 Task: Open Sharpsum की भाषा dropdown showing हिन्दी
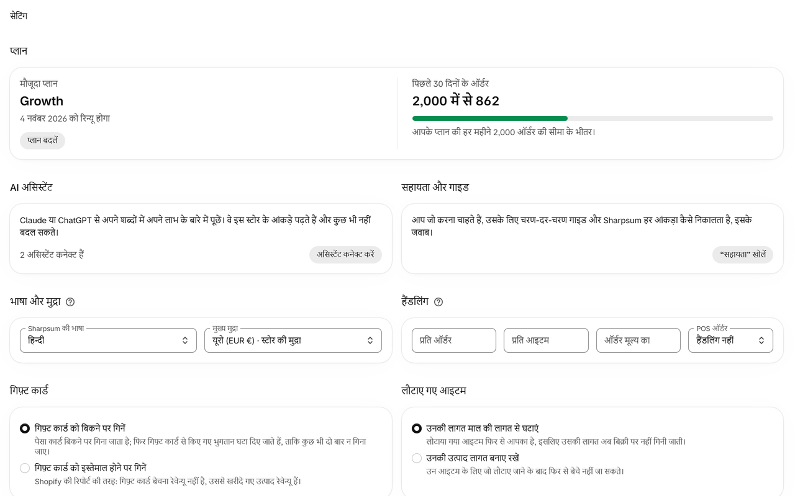coord(108,340)
